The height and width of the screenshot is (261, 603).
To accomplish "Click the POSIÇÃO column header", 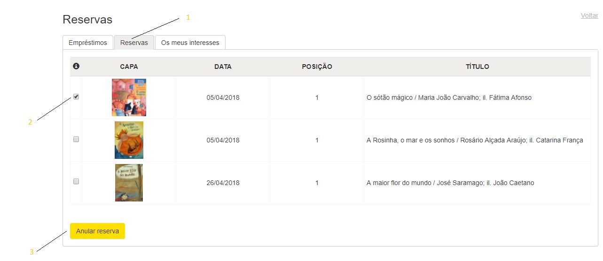I will pyautogui.click(x=317, y=67).
